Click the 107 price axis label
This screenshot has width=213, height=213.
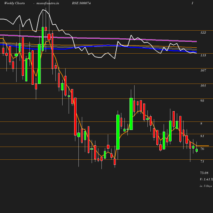point(203,70)
